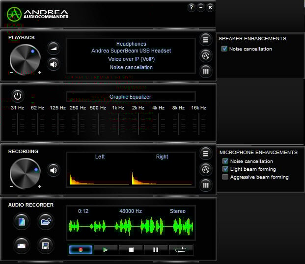This screenshot has width=305, height=264.
Task: Disable speaker Noise cancellation checkbox
Action: click(x=224, y=49)
